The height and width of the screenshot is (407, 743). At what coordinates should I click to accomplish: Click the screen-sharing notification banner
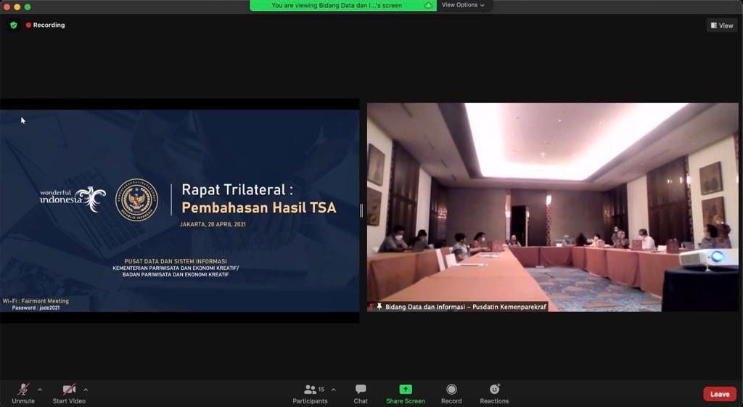coord(343,5)
